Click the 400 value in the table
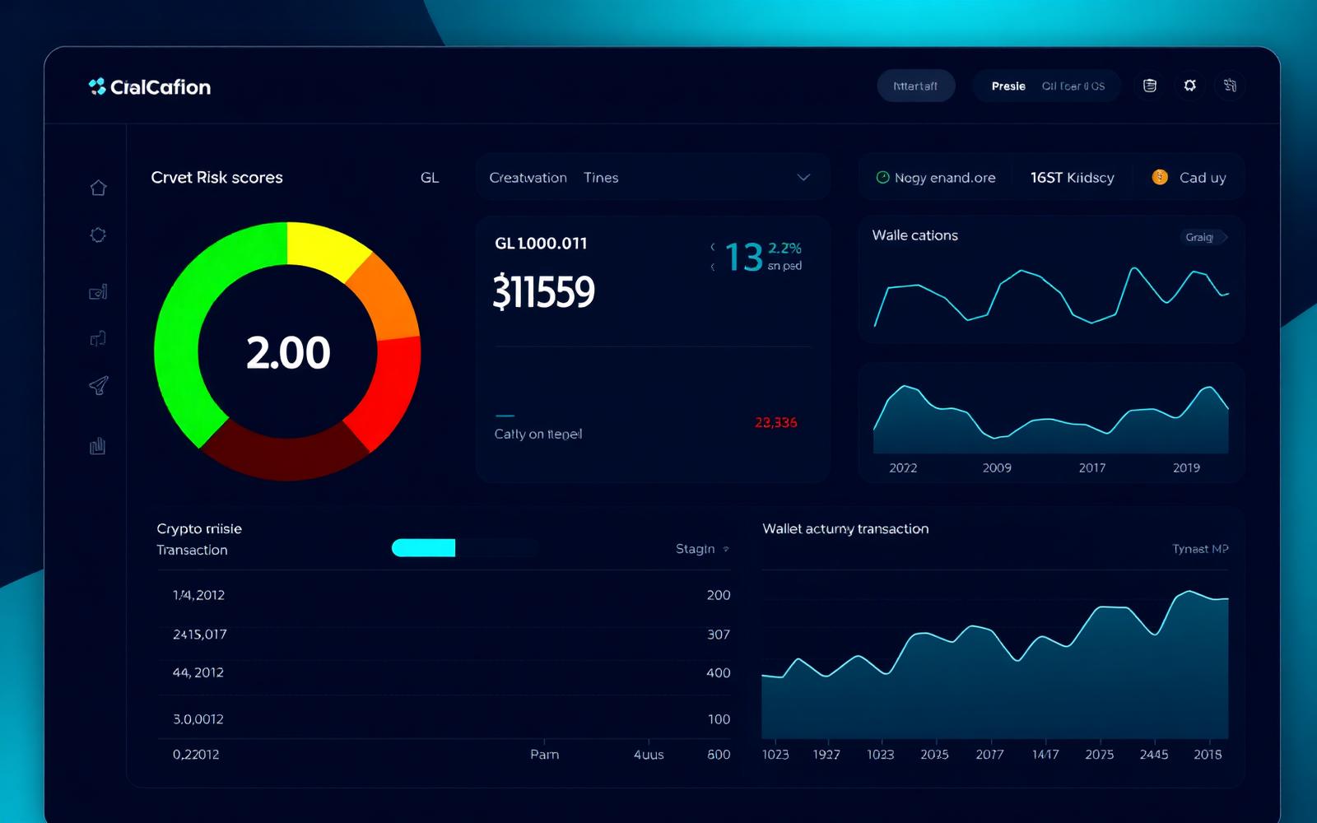 [x=719, y=672]
